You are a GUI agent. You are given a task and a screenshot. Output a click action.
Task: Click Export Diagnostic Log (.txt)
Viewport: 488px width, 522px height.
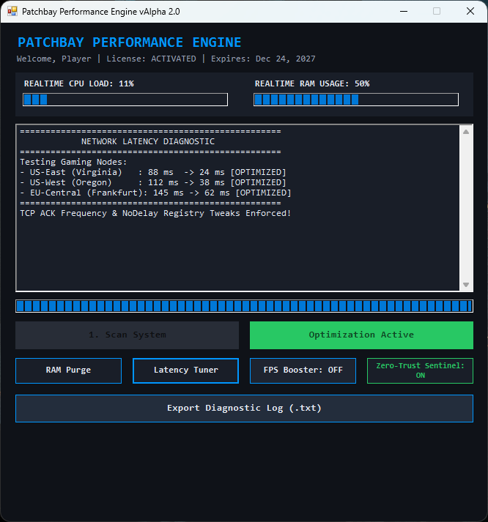244,409
